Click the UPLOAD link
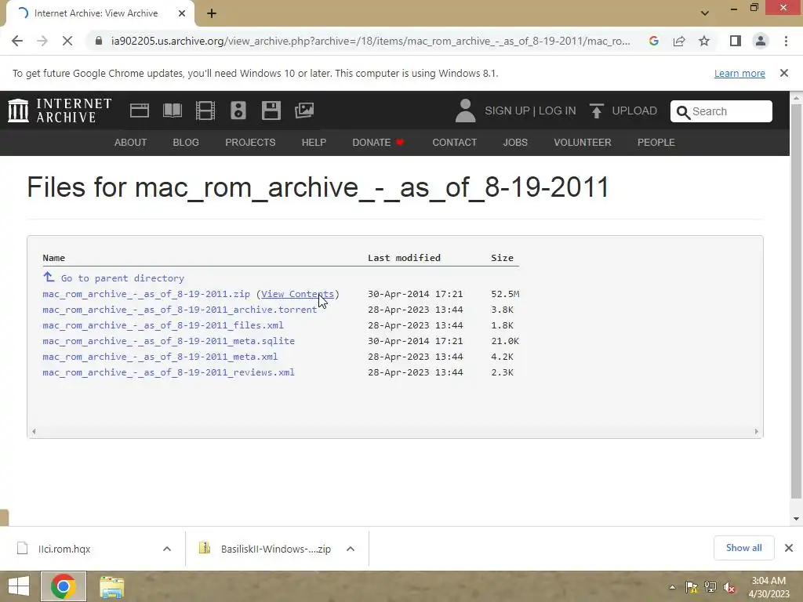The image size is (803, 602). 634,111
